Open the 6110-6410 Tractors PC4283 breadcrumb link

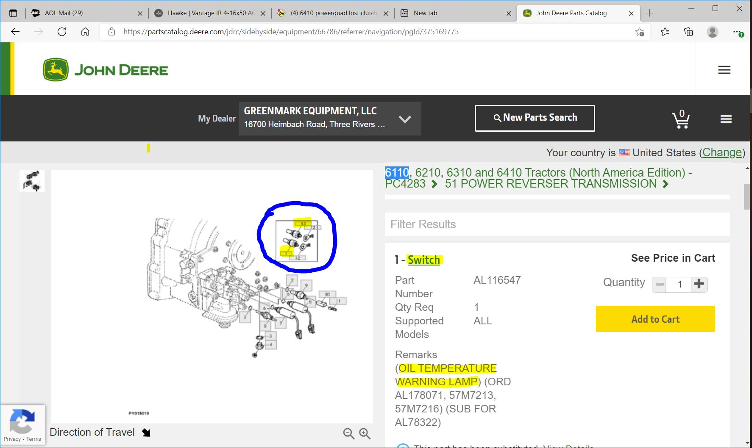point(538,178)
